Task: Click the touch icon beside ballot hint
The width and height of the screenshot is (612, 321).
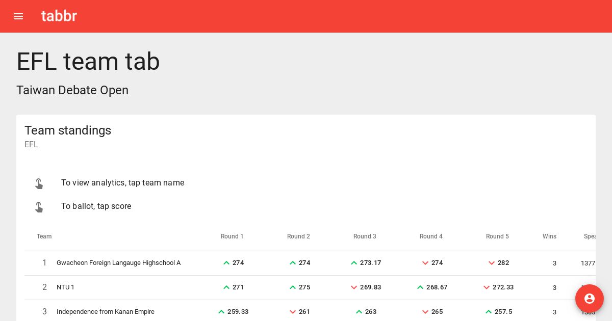Action: (x=39, y=206)
